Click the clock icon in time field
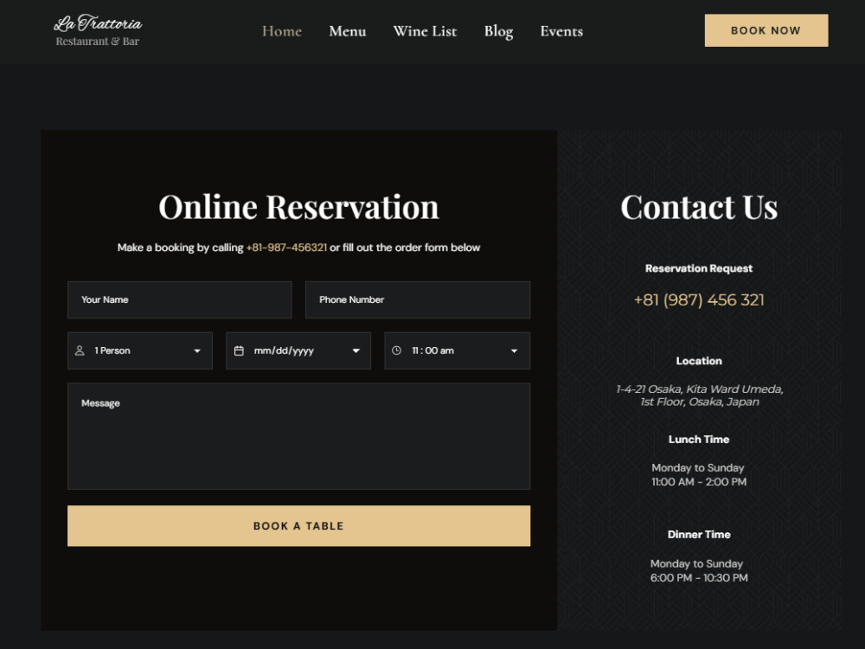Viewport: 865px width, 649px height. pyautogui.click(x=396, y=350)
